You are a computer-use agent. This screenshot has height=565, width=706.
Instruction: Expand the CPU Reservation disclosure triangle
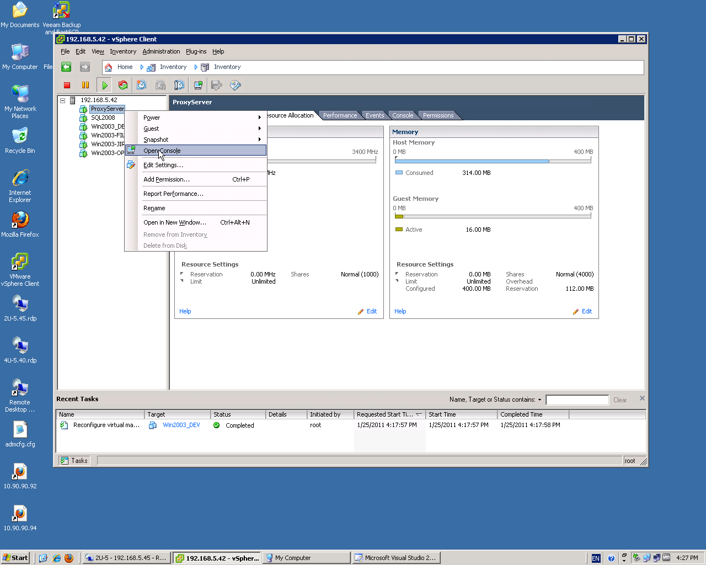[182, 274]
